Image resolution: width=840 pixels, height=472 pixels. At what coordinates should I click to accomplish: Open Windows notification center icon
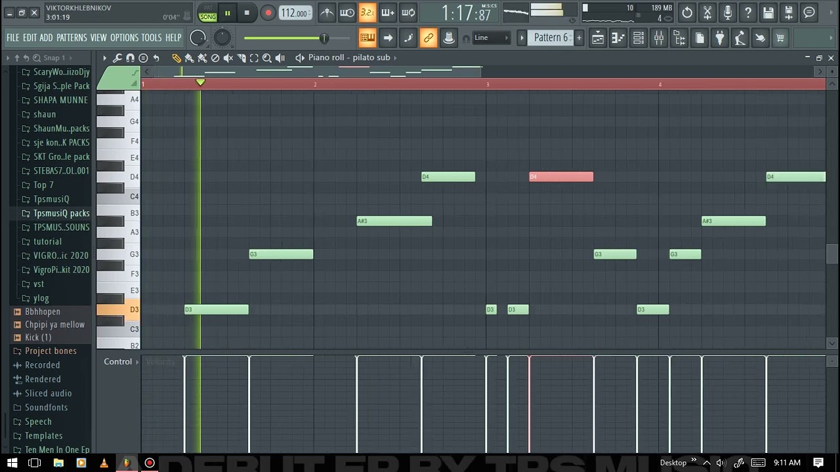[818, 463]
